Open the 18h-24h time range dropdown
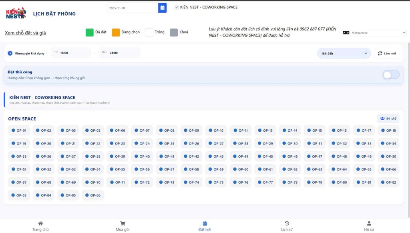Viewport: 410px width, 233px height. [x=344, y=53]
